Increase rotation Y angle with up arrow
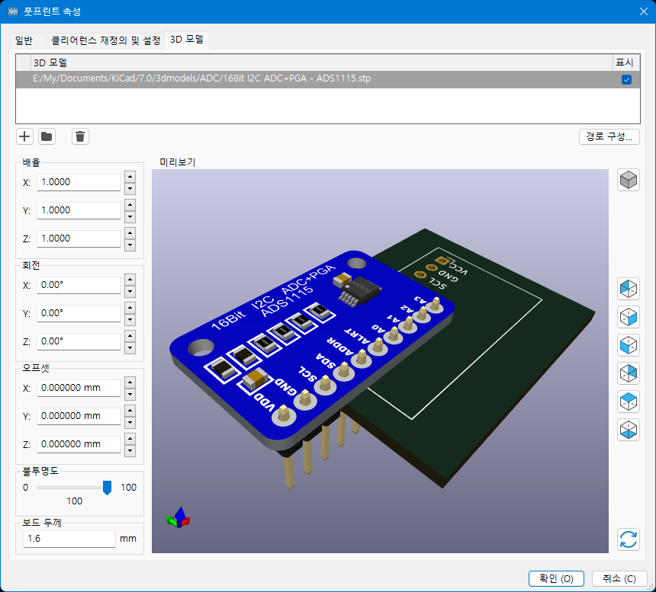Screen dimensions: 656x592 130,308
